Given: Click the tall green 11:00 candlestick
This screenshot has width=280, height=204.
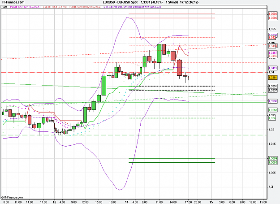Looking at the screenshot, I should pyautogui.click(x=159, y=53).
